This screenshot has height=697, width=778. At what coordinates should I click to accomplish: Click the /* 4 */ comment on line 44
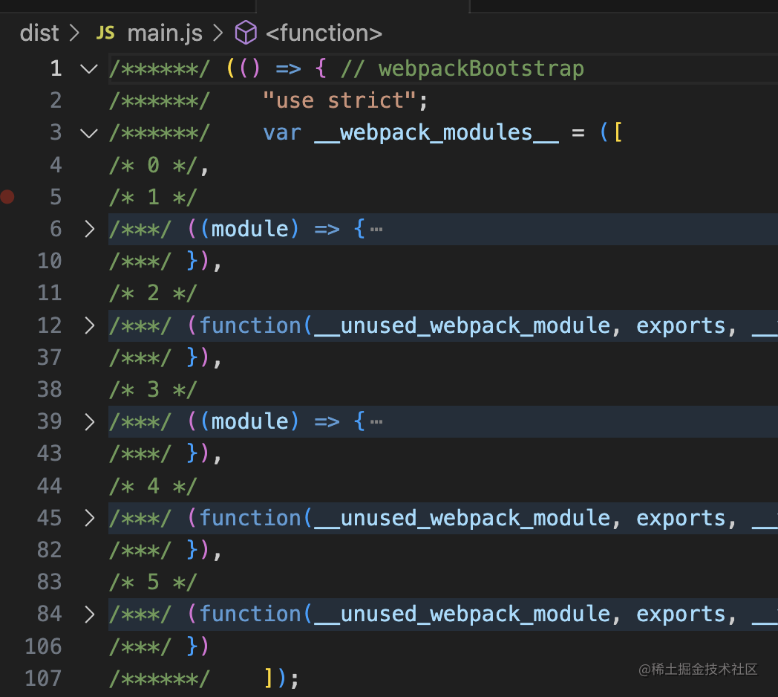(154, 486)
